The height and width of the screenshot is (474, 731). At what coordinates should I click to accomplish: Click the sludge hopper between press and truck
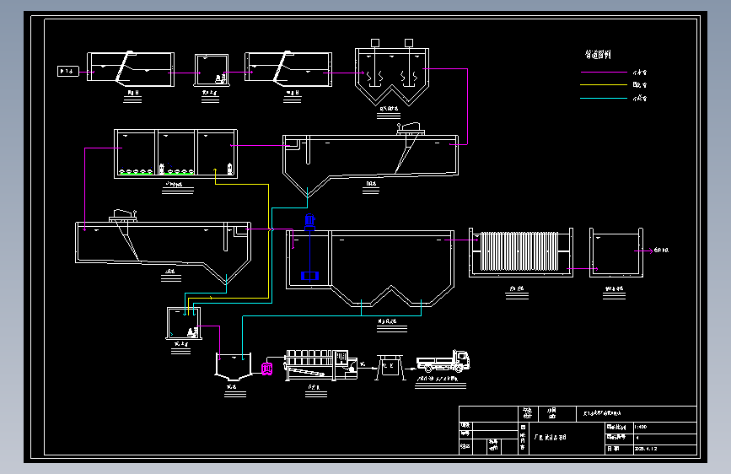tap(390, 367)
